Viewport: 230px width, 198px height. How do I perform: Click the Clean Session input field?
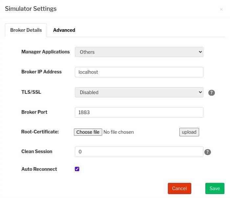139,152
